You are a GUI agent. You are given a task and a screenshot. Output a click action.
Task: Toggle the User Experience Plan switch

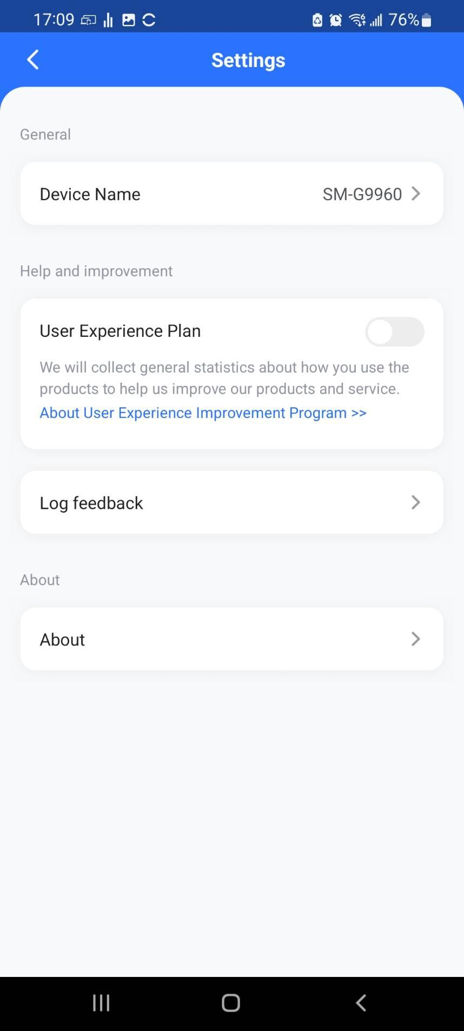click(395, 331)
